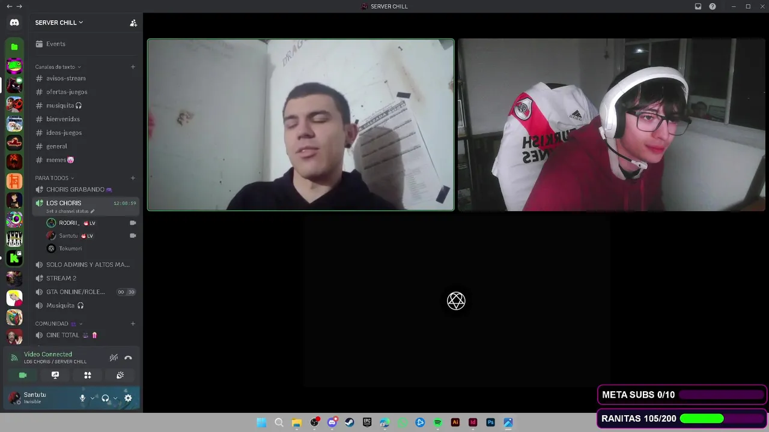This screenshot has width=769, height=432.
Task: Expand the SERVER CHILL server menu
Action: pos(59,23)
